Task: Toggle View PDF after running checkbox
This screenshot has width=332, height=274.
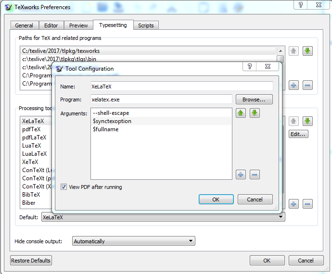Action: (x=64, y=187)
